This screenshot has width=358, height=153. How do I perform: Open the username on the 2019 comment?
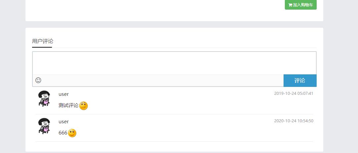64,94
